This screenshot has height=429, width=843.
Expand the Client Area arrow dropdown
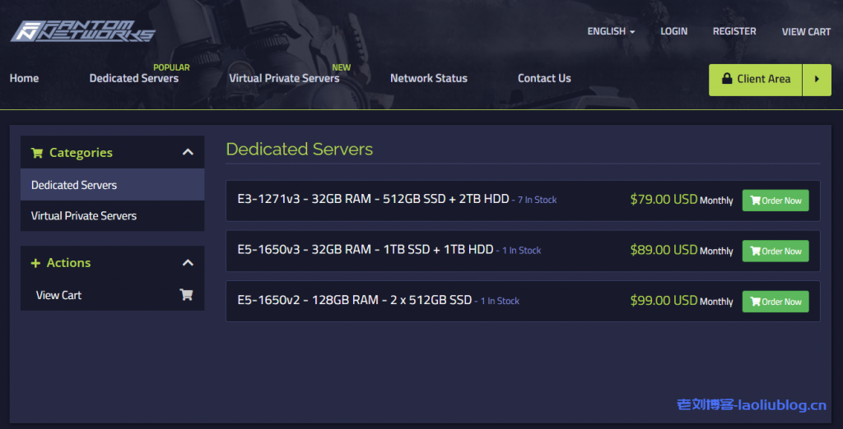click(817, 80)
